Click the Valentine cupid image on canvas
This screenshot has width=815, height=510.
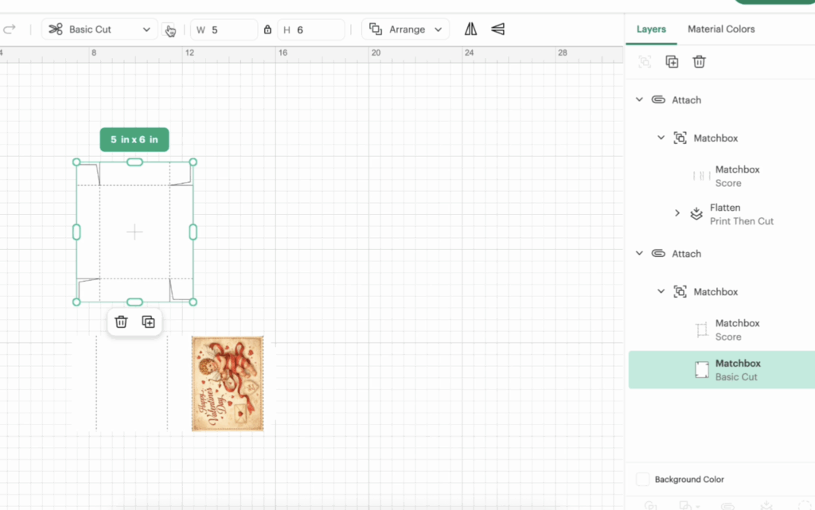[x=228, y=383]
